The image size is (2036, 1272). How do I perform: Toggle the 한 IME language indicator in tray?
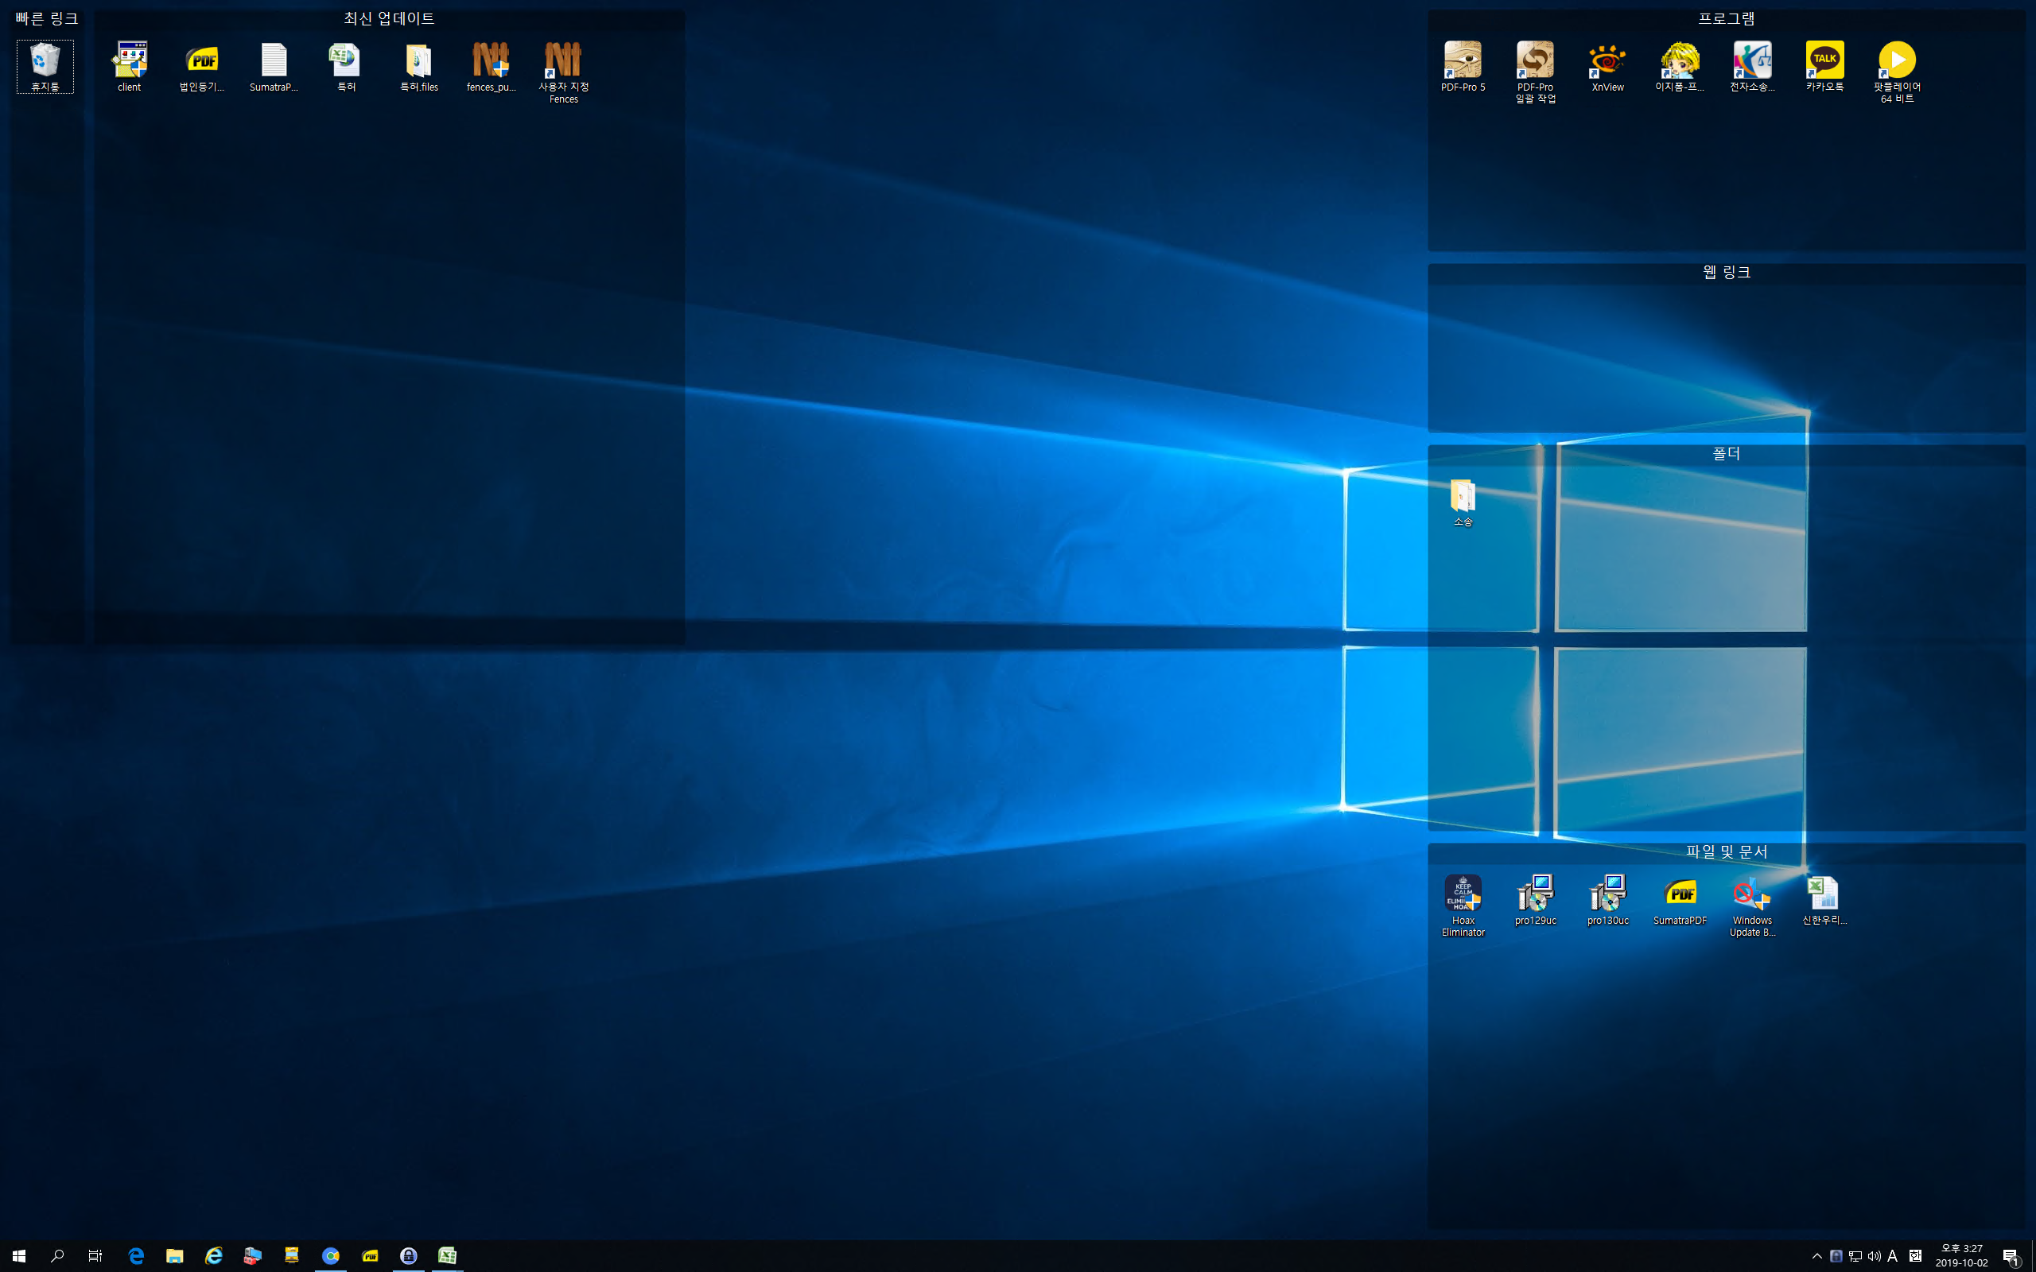click(1915, 1256)
